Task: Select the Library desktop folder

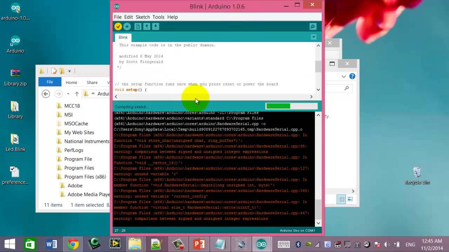Action: [15, 110]
